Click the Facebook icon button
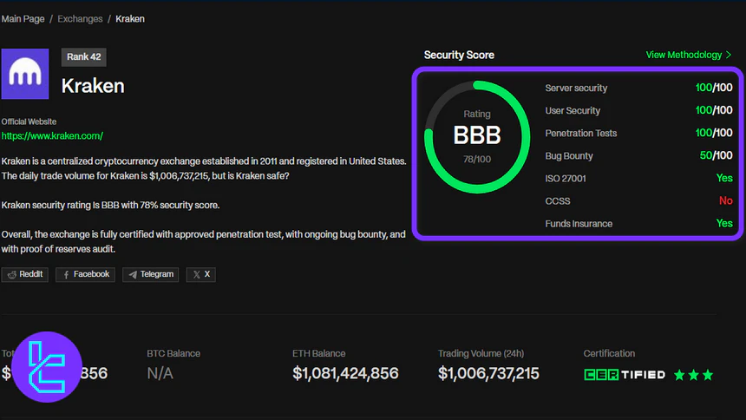 point(85,274)
